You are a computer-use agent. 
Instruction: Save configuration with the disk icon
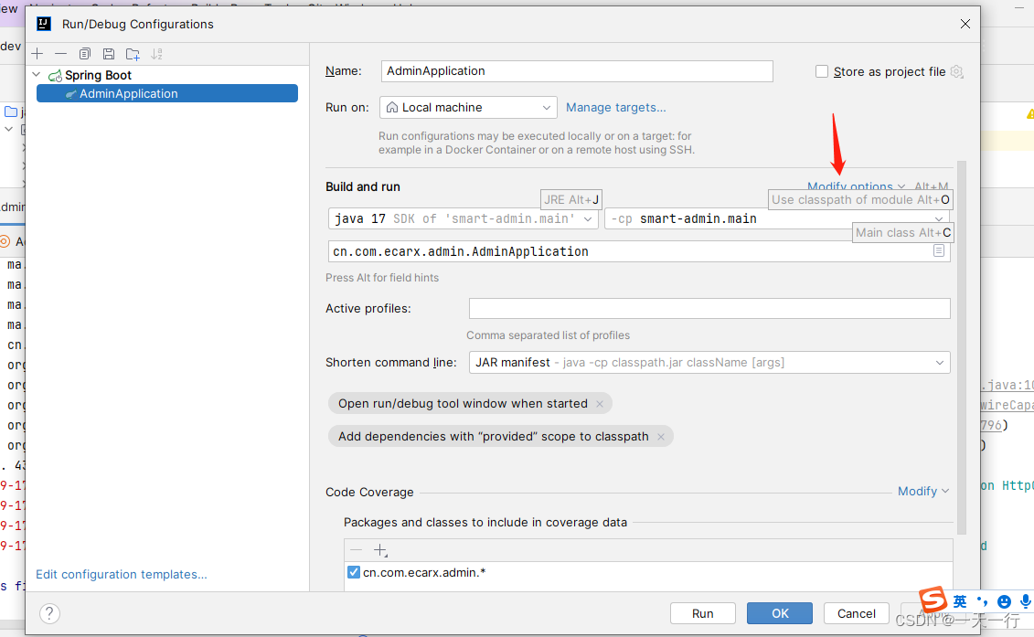(x=109, y=53)
